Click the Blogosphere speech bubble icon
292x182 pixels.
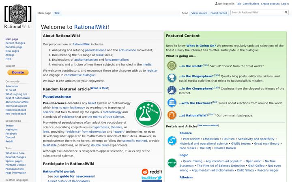(172, 78)
